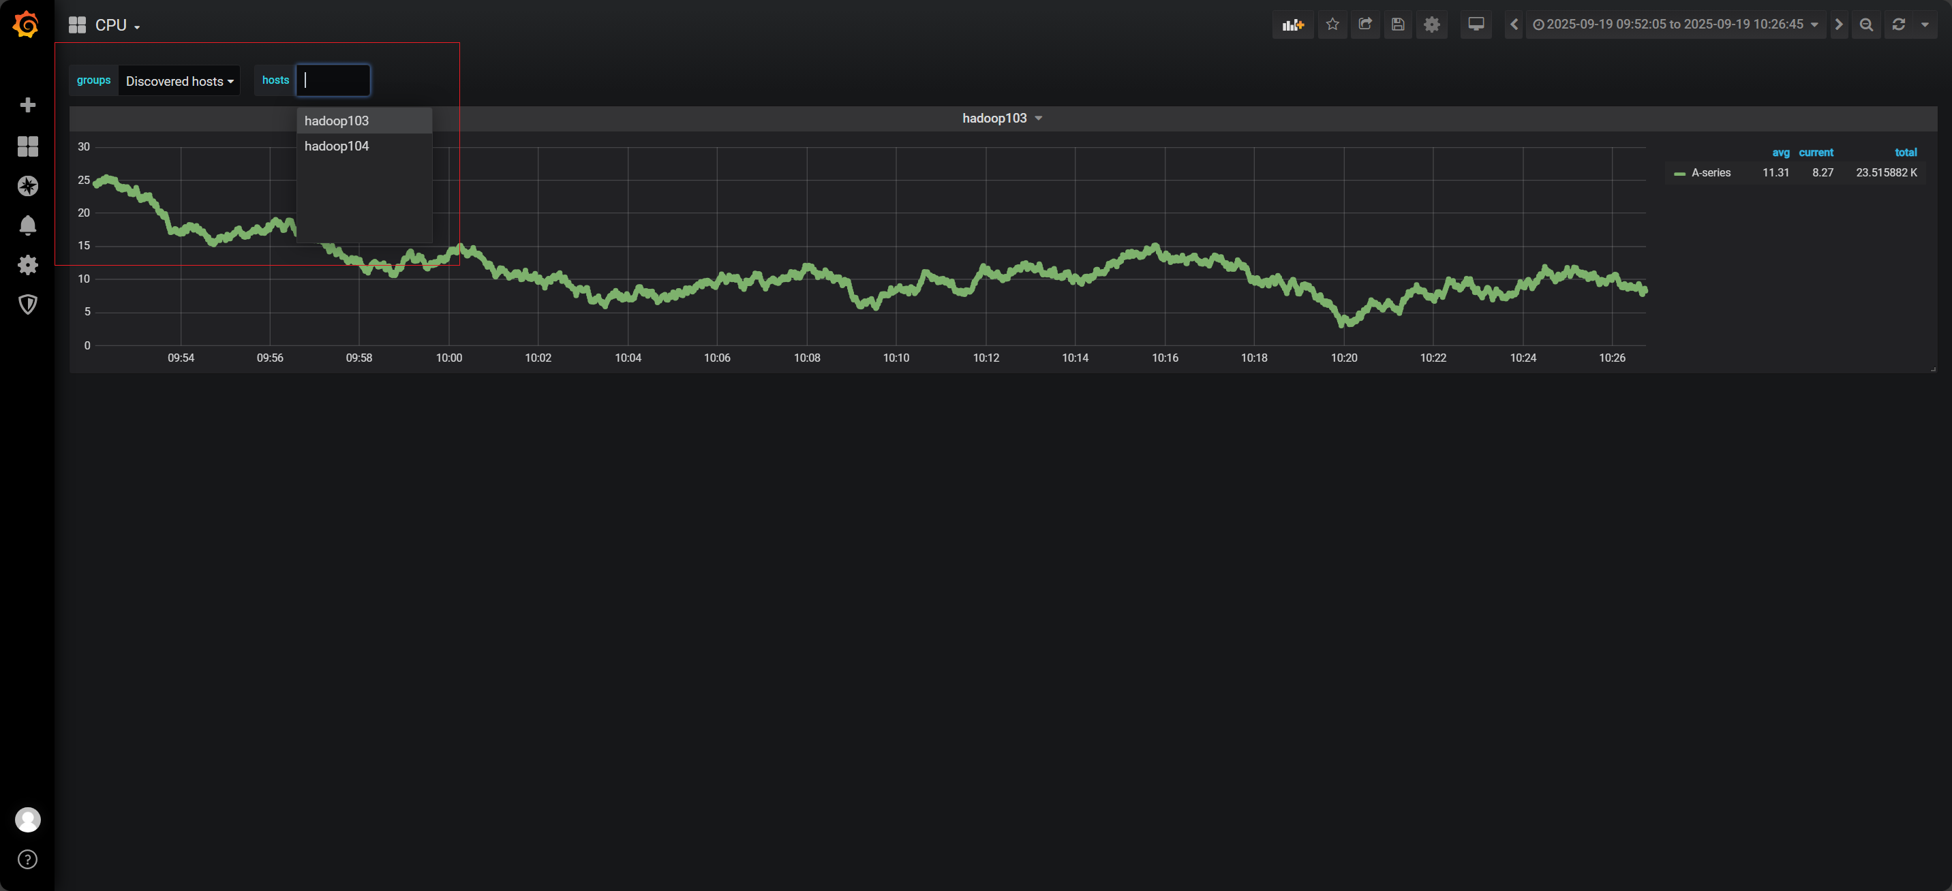Open the Server Admin shield icon
Image resolution: width=1952 pixels, height=891 pixels.
[x=27, y=304]
